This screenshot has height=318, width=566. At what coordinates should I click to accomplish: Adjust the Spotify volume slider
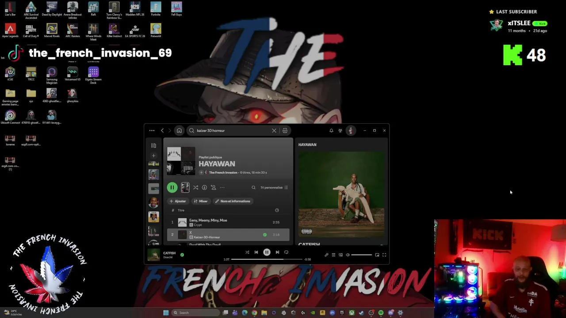coord(362,255)
